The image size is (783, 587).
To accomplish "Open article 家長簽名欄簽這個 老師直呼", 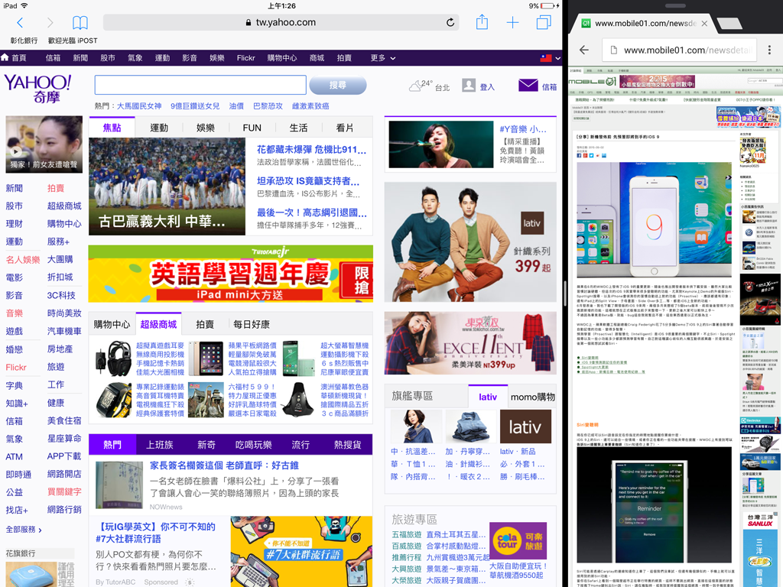I will tap(224, 465).
